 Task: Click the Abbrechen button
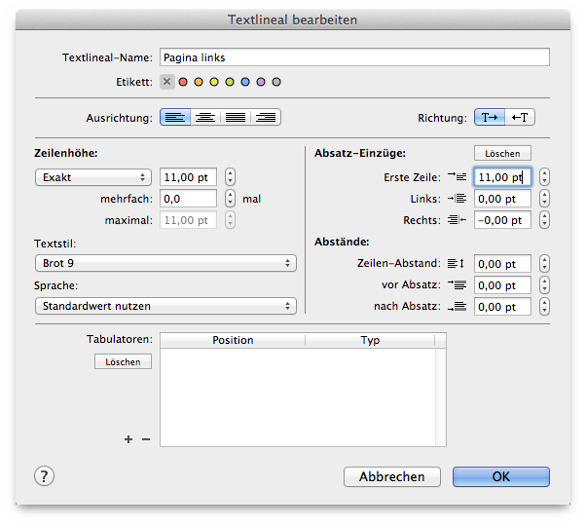point(392,477)
